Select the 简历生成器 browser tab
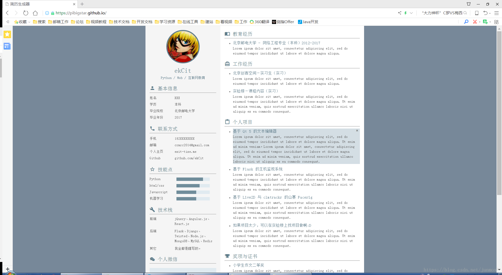Image resolution: width=502 pixels, height=275 pixels. 40,4
